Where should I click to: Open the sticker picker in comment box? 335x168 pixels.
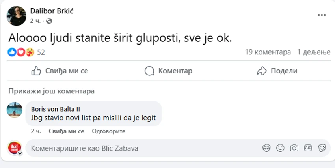click(322, 148)
